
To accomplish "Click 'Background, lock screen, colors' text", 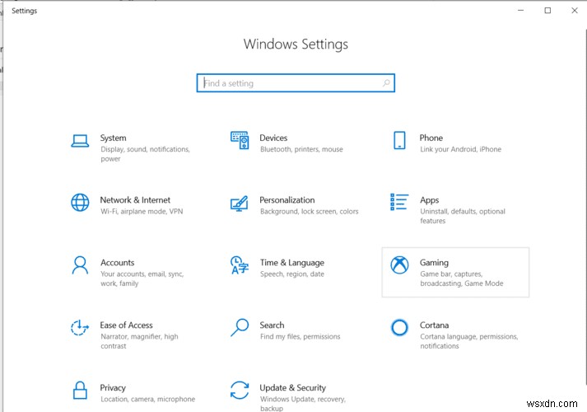I will point(310,212).
